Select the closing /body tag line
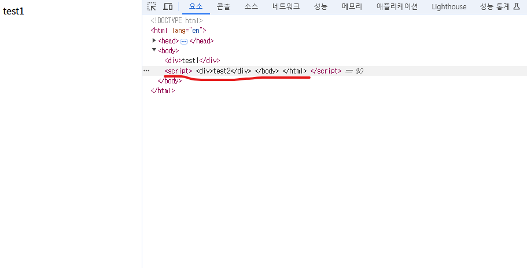Image resolution: width=527 pixels, height=268 pixels. coord(169,80)
